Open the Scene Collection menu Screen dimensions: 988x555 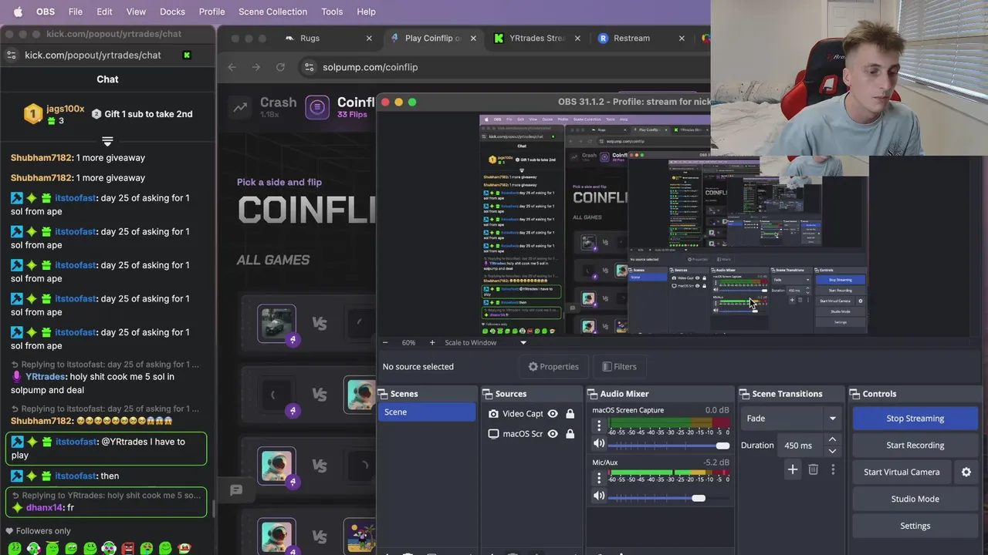point(272,12)
